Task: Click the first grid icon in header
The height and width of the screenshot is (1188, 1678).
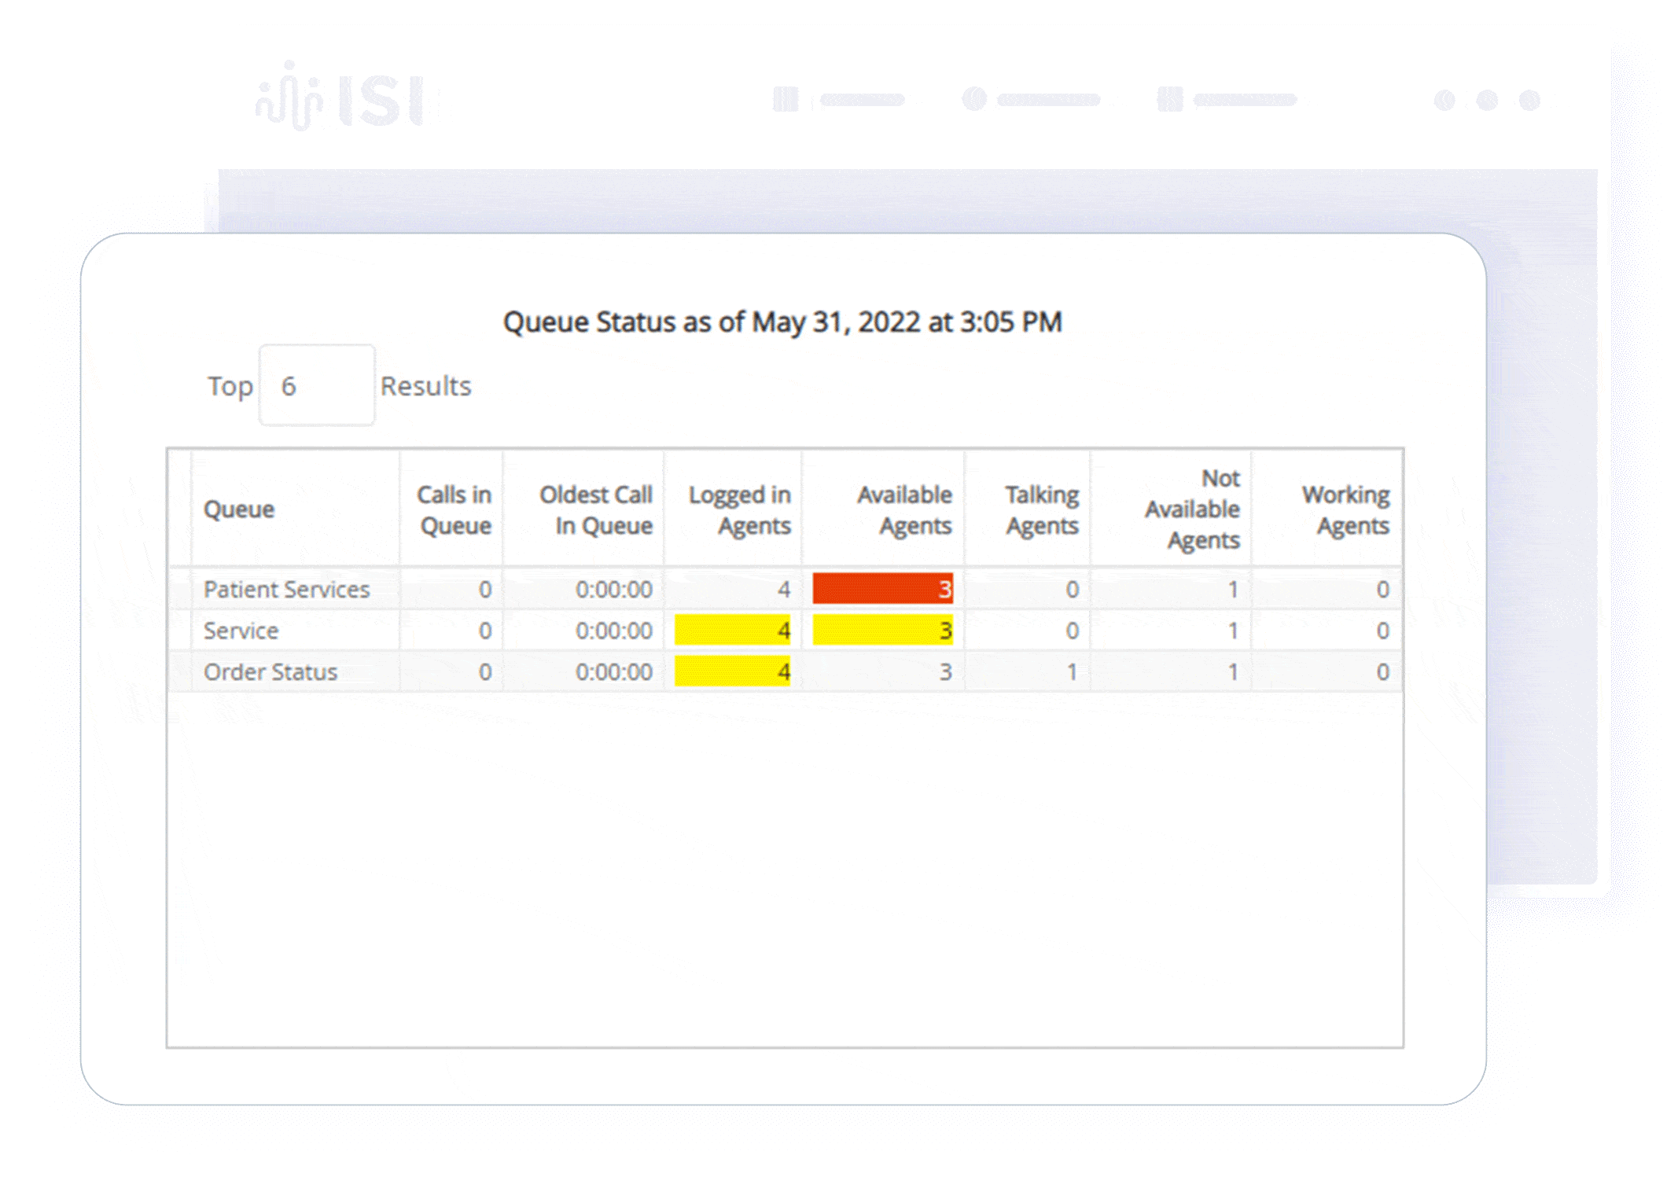Action: 786,100
